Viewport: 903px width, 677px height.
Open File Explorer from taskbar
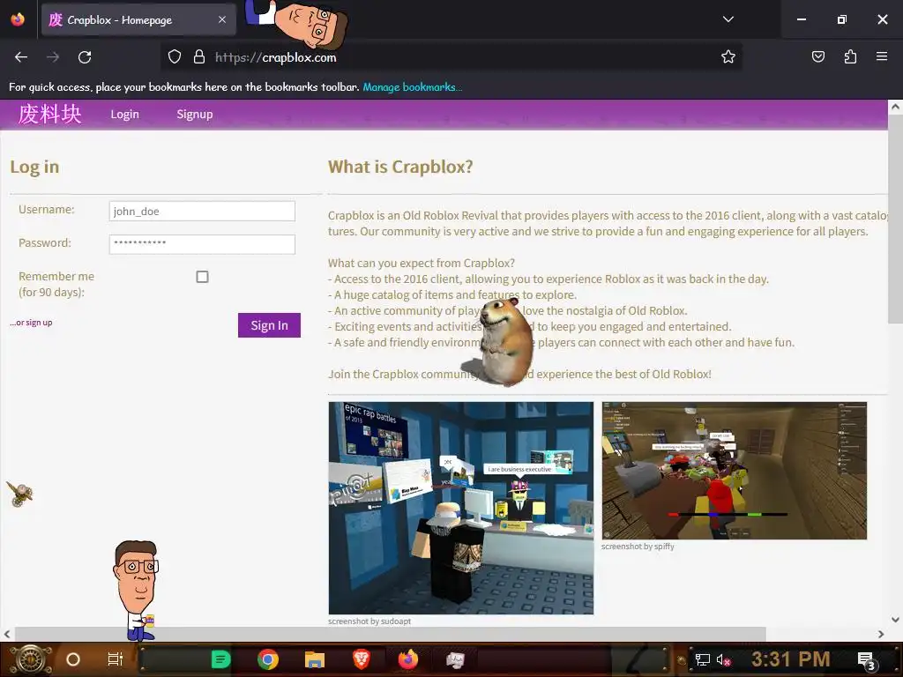tap(315, 659)
